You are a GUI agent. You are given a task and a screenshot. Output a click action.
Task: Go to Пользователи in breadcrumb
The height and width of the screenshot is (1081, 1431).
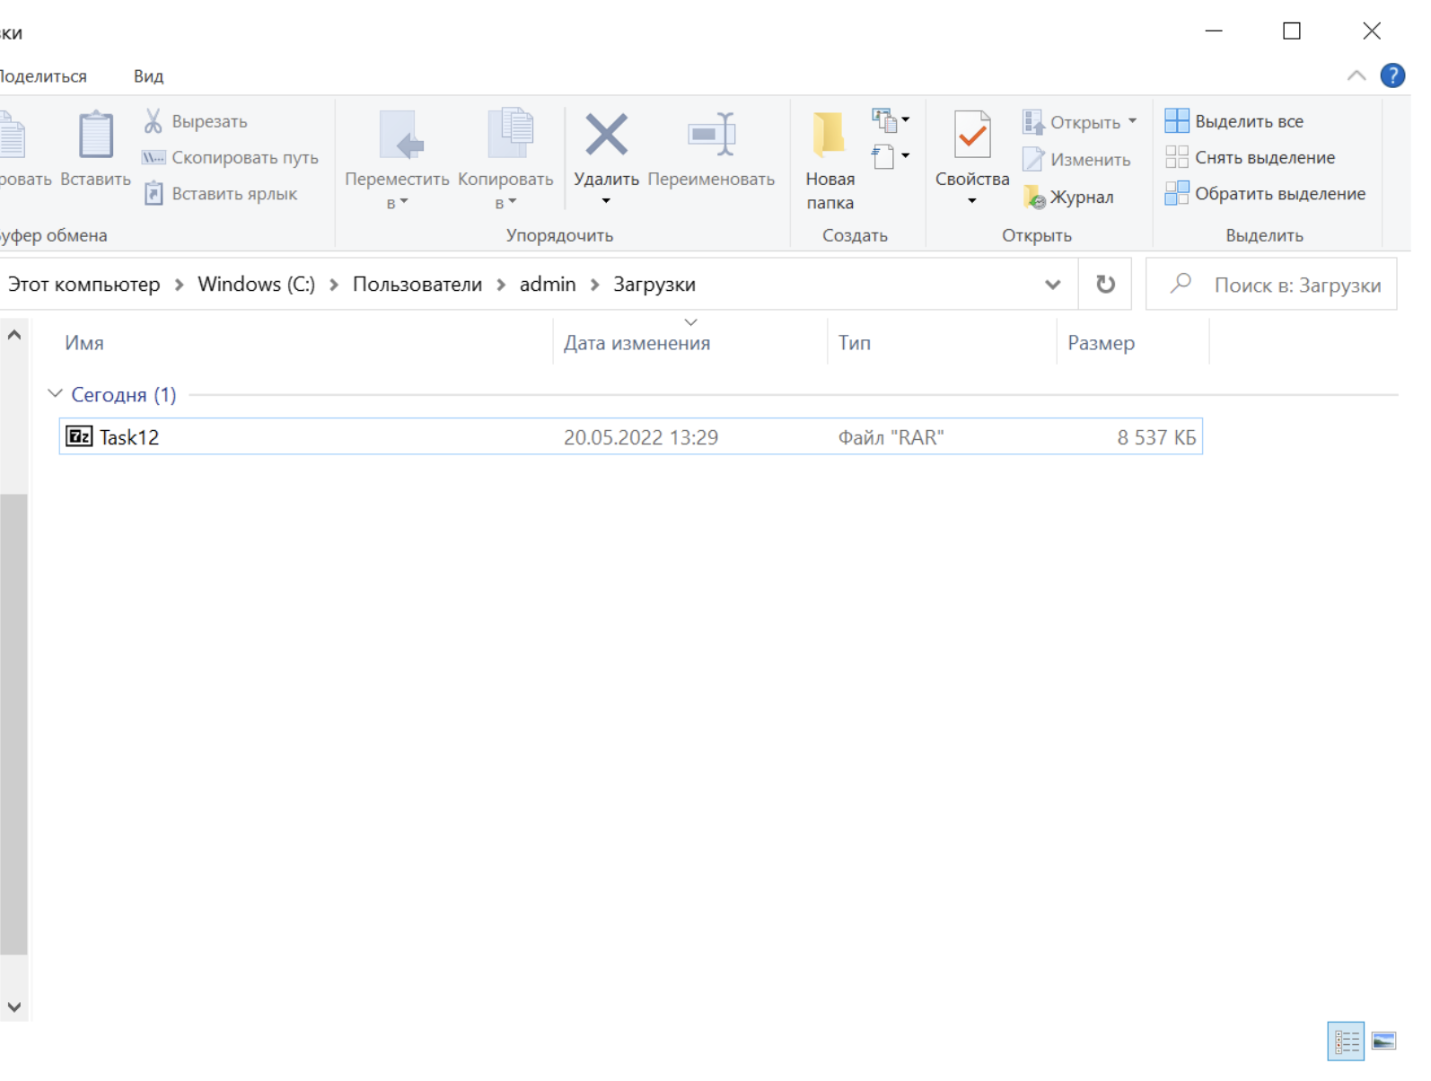417,285
